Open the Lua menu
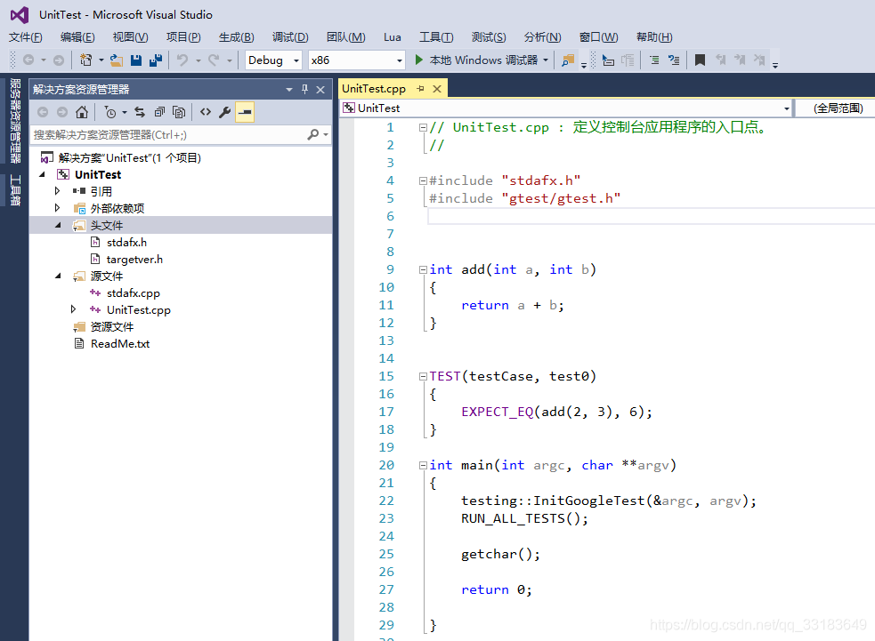 tap(393, 37)
